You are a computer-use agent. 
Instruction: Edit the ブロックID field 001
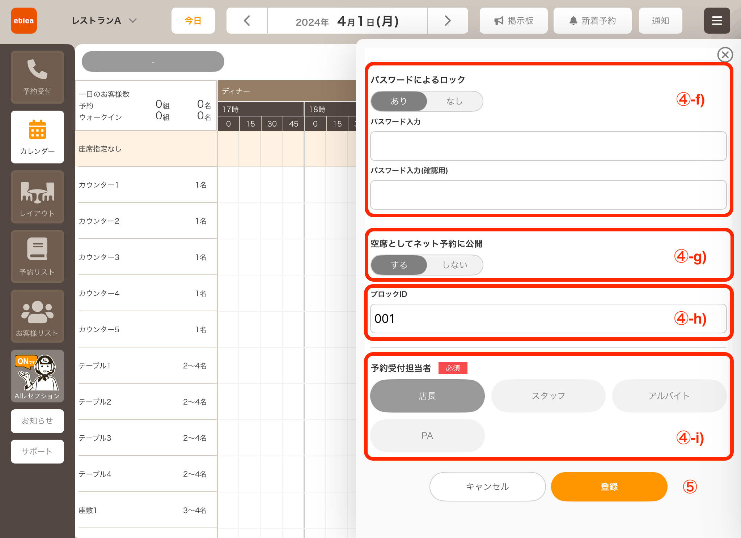pyautogui.click(x=548, y=319)
